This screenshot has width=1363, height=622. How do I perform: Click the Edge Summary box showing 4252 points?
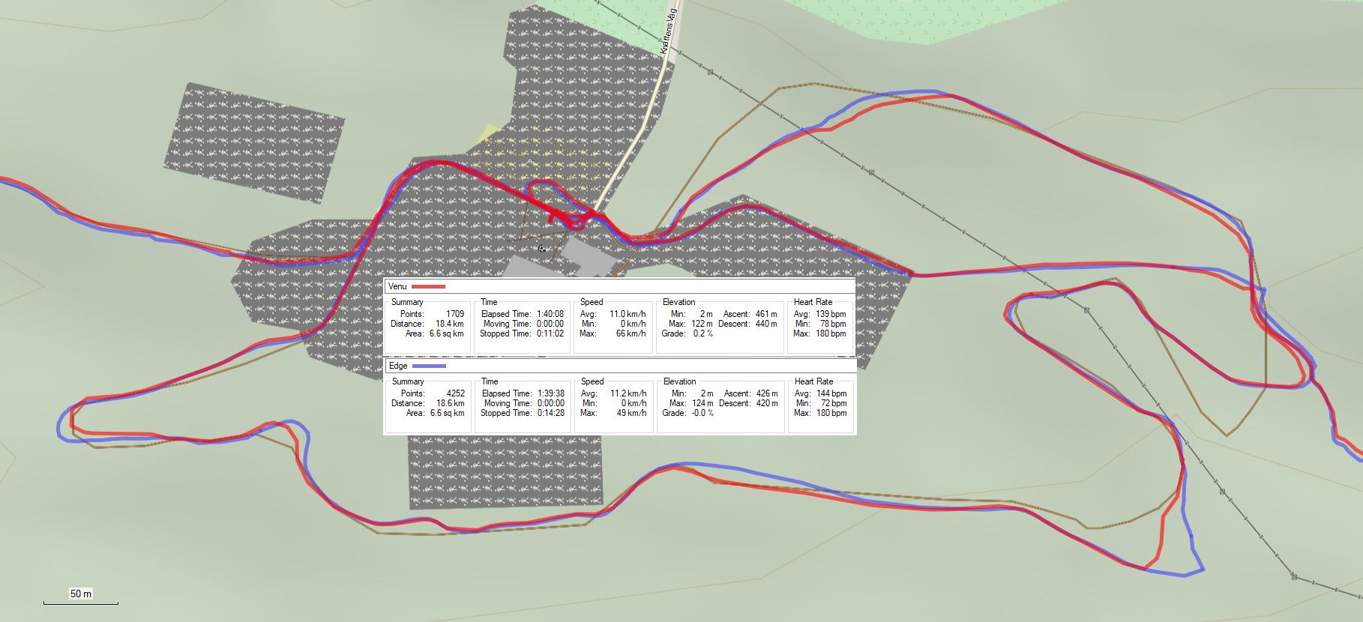click(428, 403)
